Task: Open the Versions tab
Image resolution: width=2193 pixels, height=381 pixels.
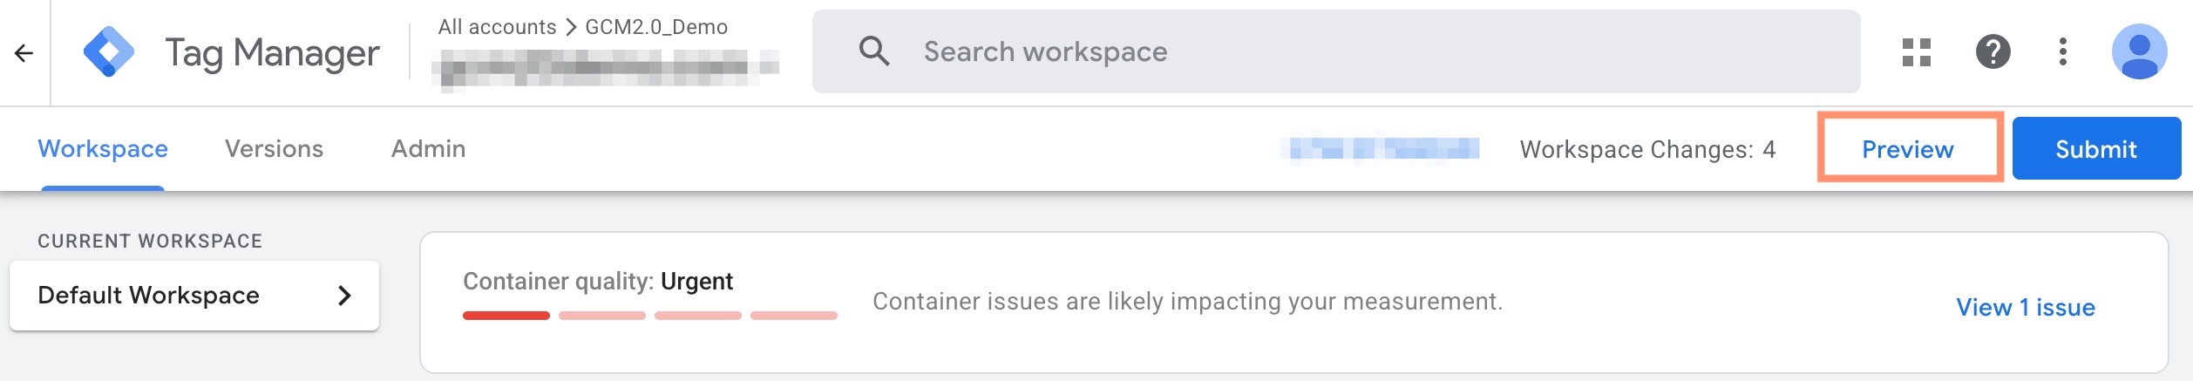Action: pyautogui.click(x=274, y=149)
